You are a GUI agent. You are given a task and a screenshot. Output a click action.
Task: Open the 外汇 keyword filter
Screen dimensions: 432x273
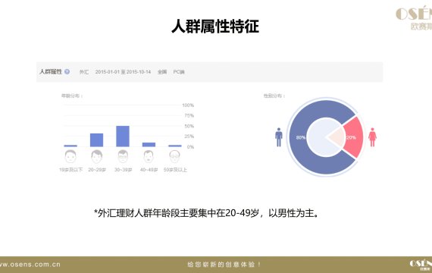[84, 72]
